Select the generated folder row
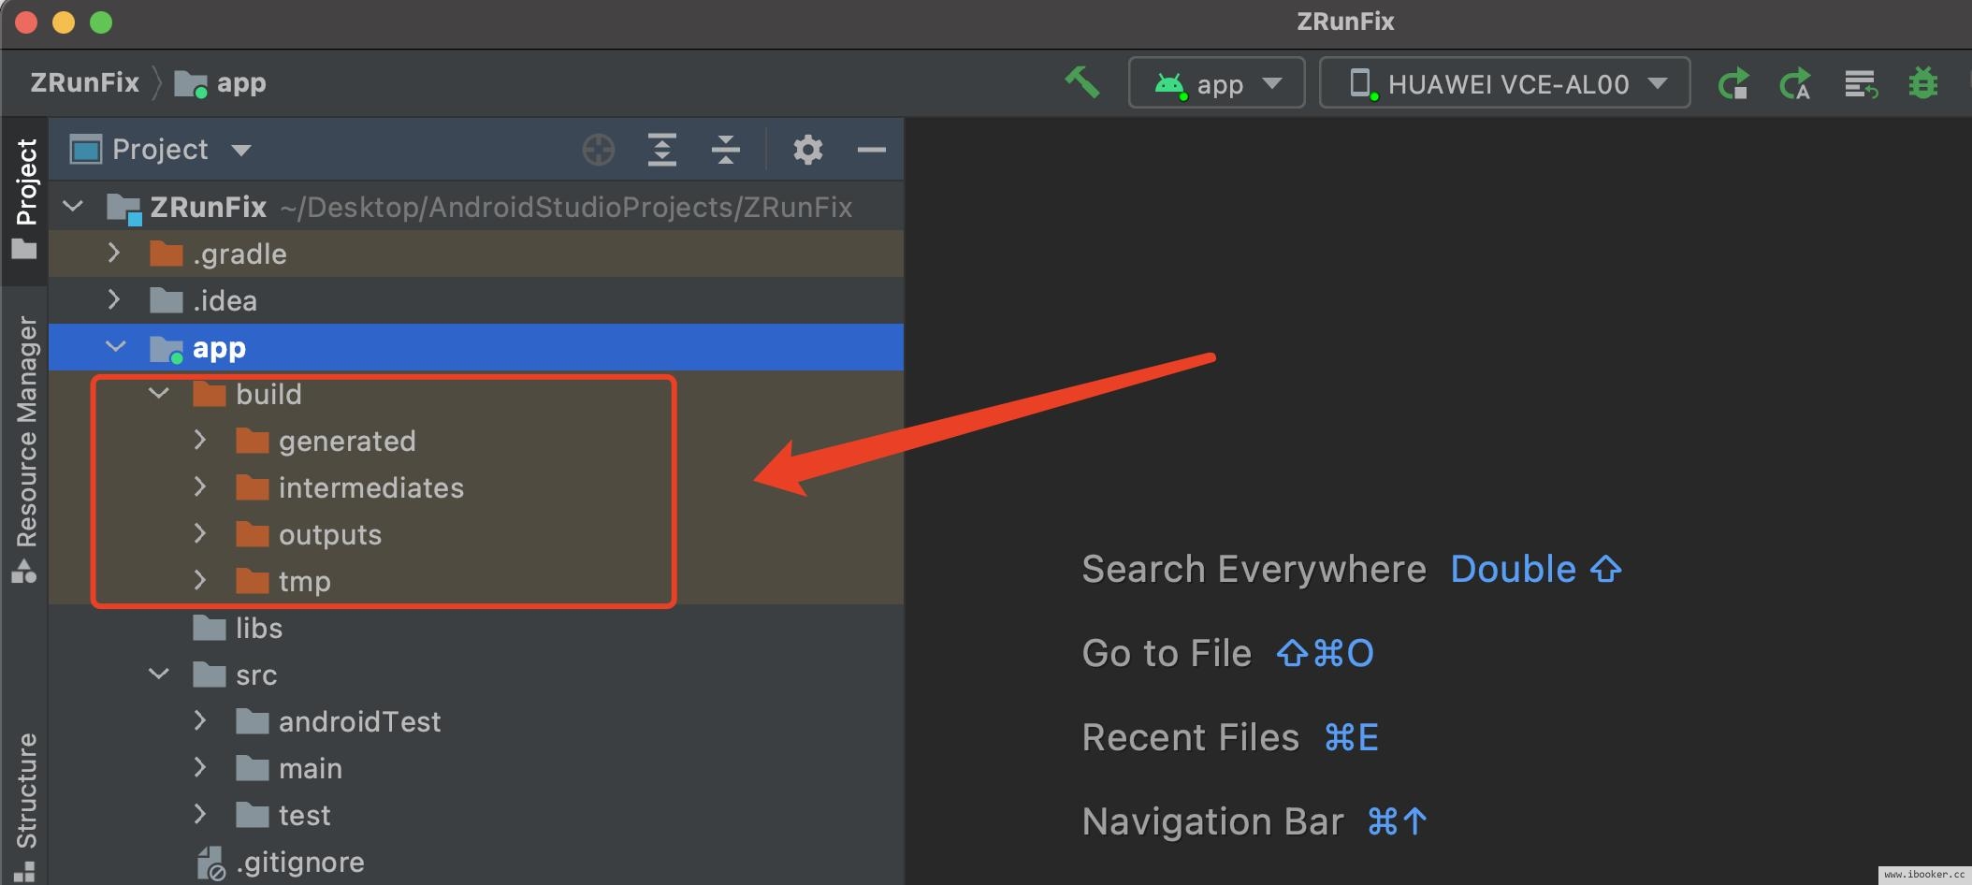Viewport: 1972px width, 885px height. coord(476,441)
